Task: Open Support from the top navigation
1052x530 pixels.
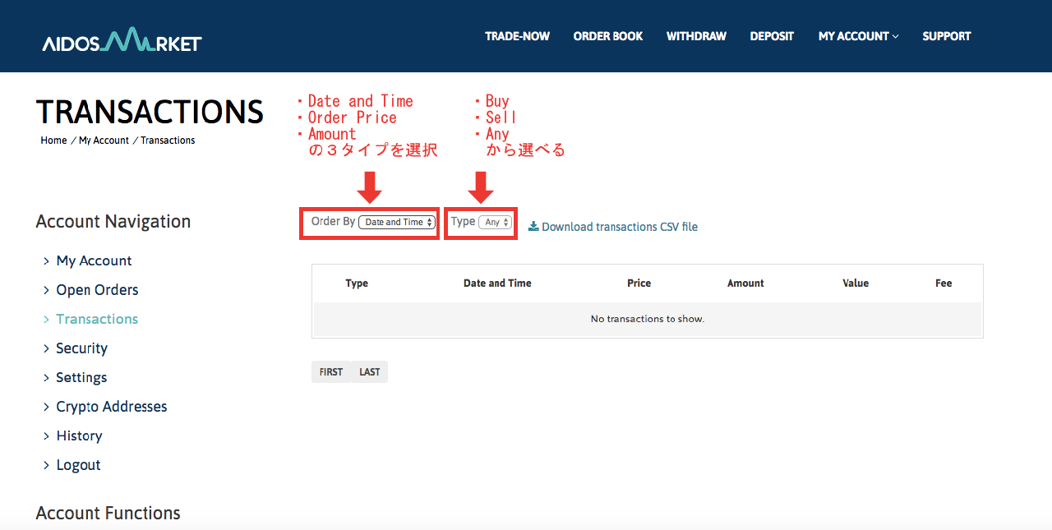Action: pyautogui.click(x=946, y=36)
